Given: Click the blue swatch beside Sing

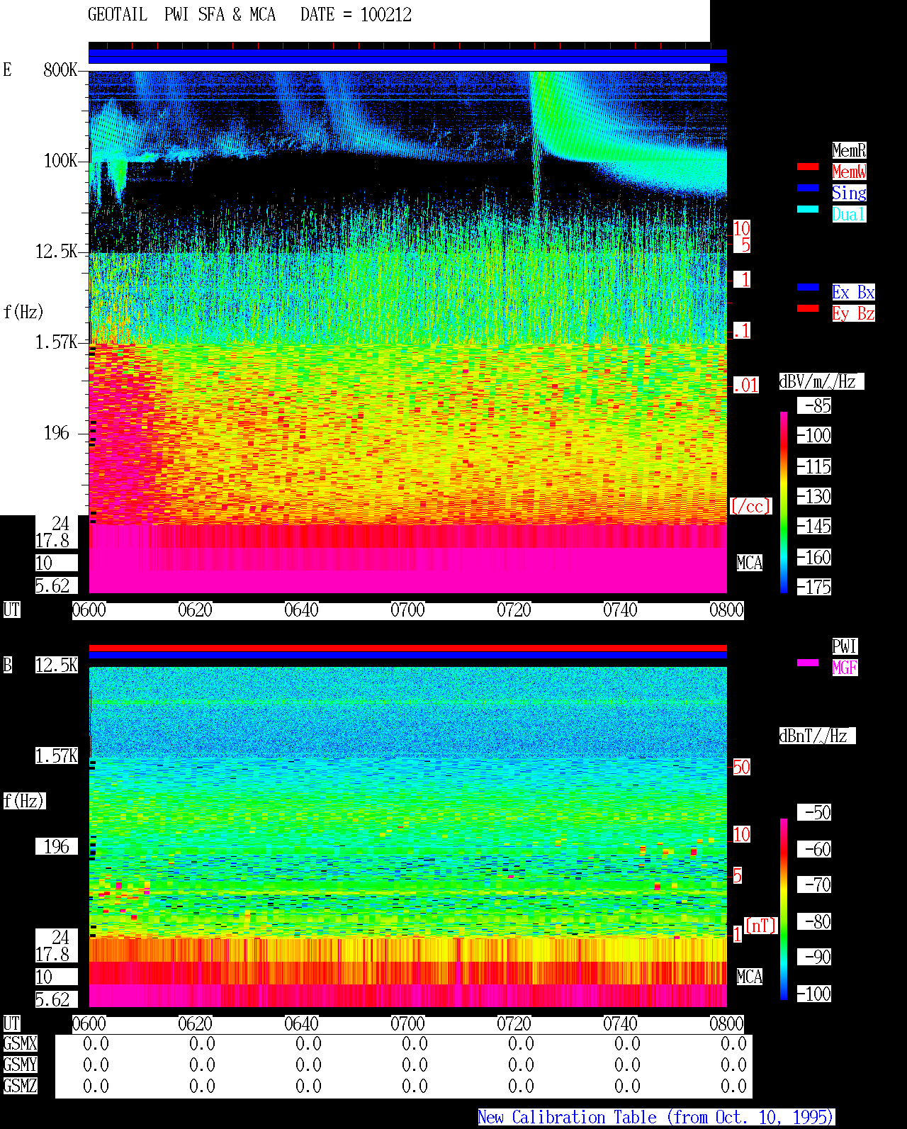Looking at the screenshot, I should point(808,188).
